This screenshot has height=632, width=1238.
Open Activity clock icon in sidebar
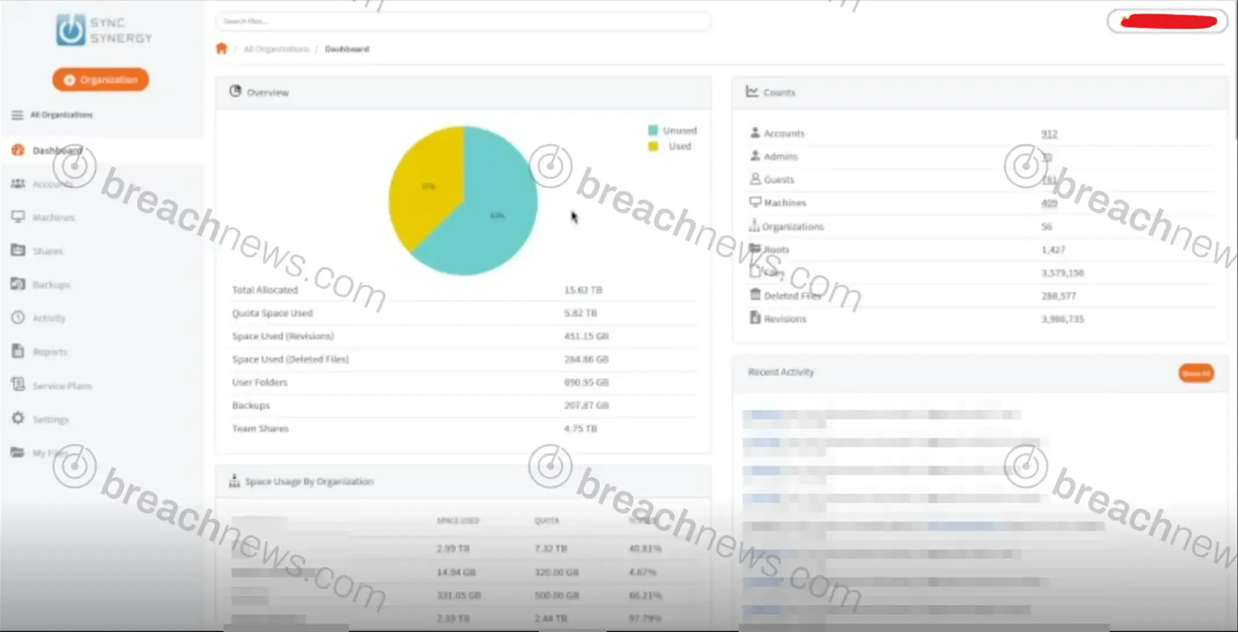[18, 318]
